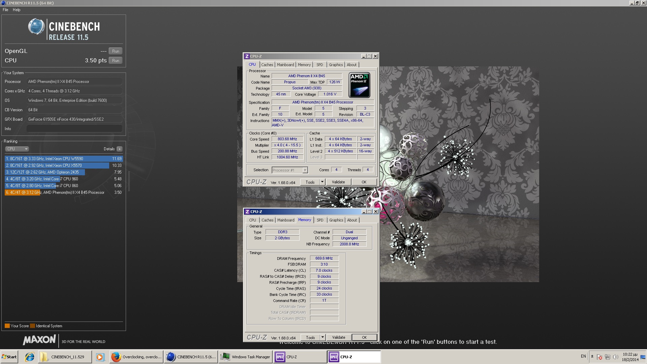
Task: Open About tab in lower CPU-Z window
Action: (x=352, y=220)
